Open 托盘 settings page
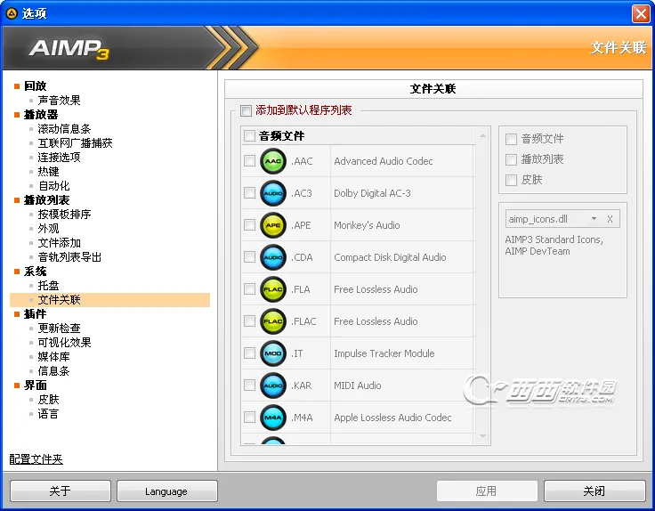The image size is (655, 511). coord(48,286)
